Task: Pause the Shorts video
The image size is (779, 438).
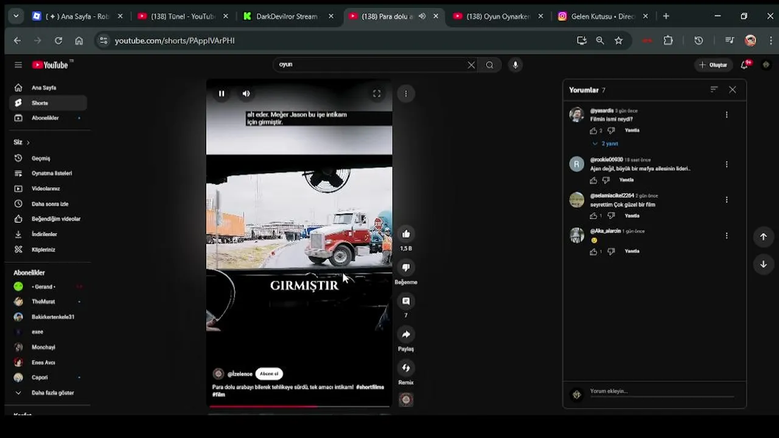Action: 222,94
